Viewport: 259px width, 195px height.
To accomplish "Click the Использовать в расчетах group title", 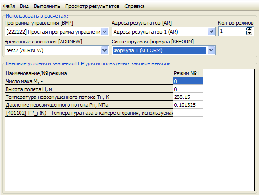I will point(37,16).
